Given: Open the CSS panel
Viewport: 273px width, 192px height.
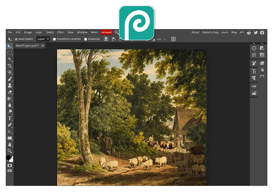Looking at the screenshot, I should pos(254,86).
